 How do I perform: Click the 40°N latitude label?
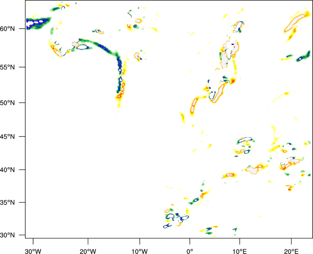7,170
